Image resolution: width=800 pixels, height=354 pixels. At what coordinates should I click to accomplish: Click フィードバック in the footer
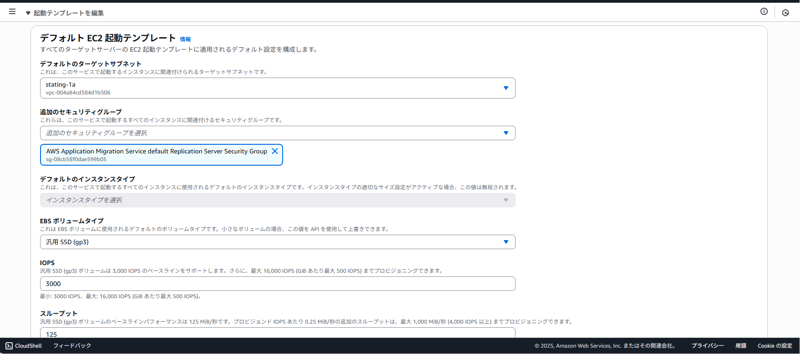[x=72, y=346]
